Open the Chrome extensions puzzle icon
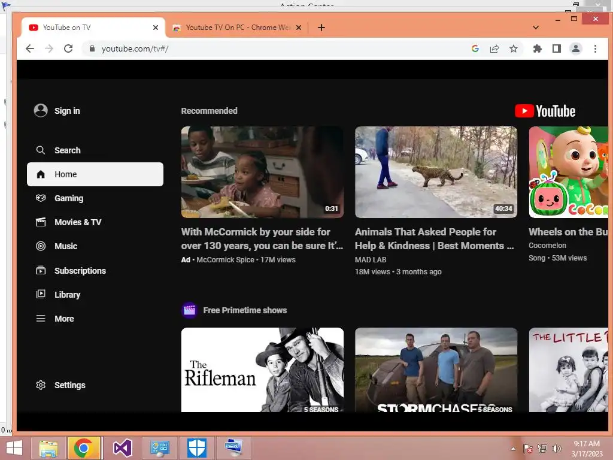The image size is (613, 460). point(538,49)
